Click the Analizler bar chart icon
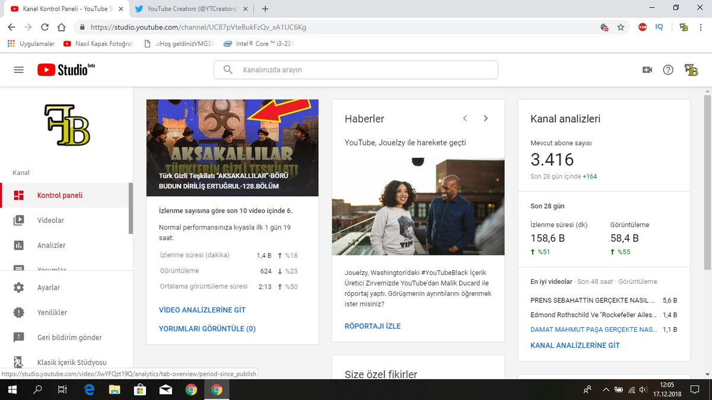The width and height of the screenshot is (712, 400). click(19, 245)
